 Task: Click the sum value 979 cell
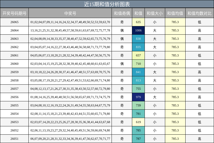pos(138,97)
